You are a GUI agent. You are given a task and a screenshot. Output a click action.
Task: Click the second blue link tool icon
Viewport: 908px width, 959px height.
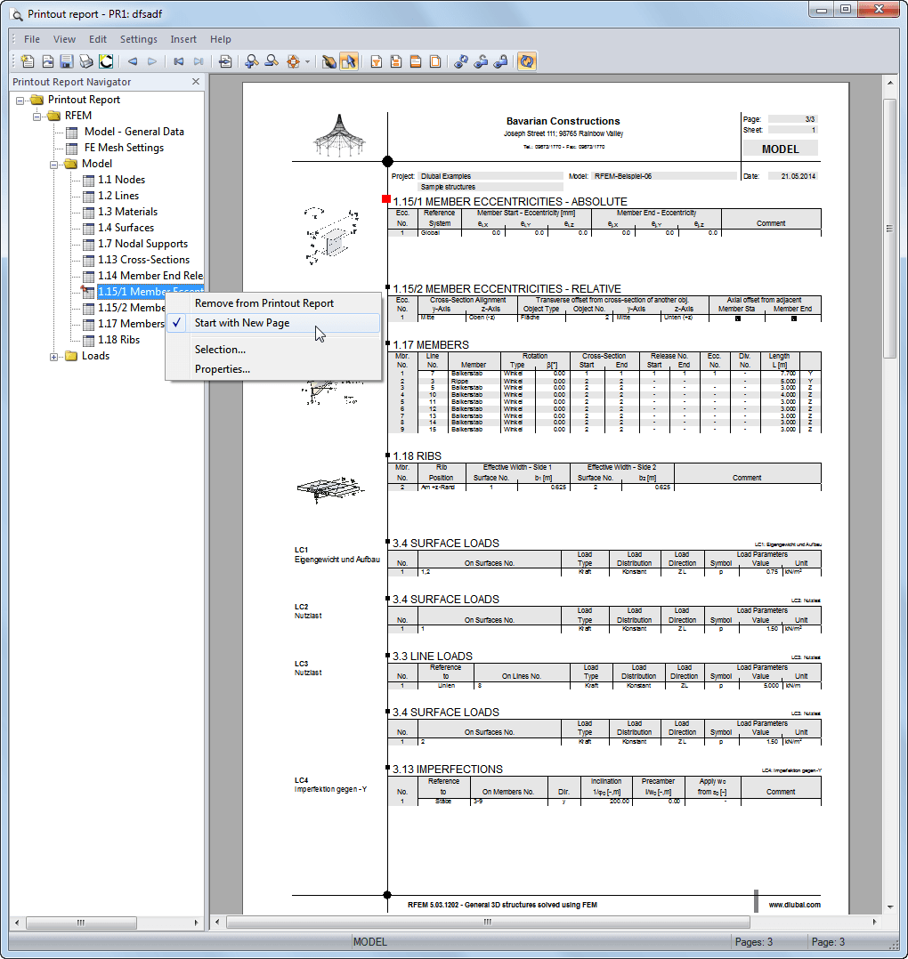point(481,61)
